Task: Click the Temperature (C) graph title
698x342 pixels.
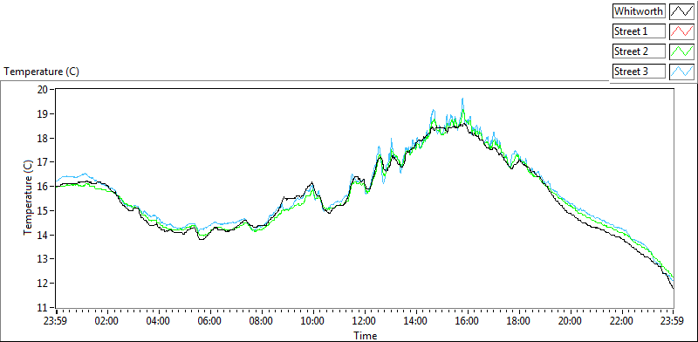Action: [41, 72]
